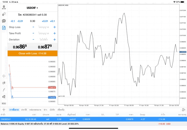Increase Deviation with the plus button
Screen dimensions: 187x130
click(x=54, y=40)
